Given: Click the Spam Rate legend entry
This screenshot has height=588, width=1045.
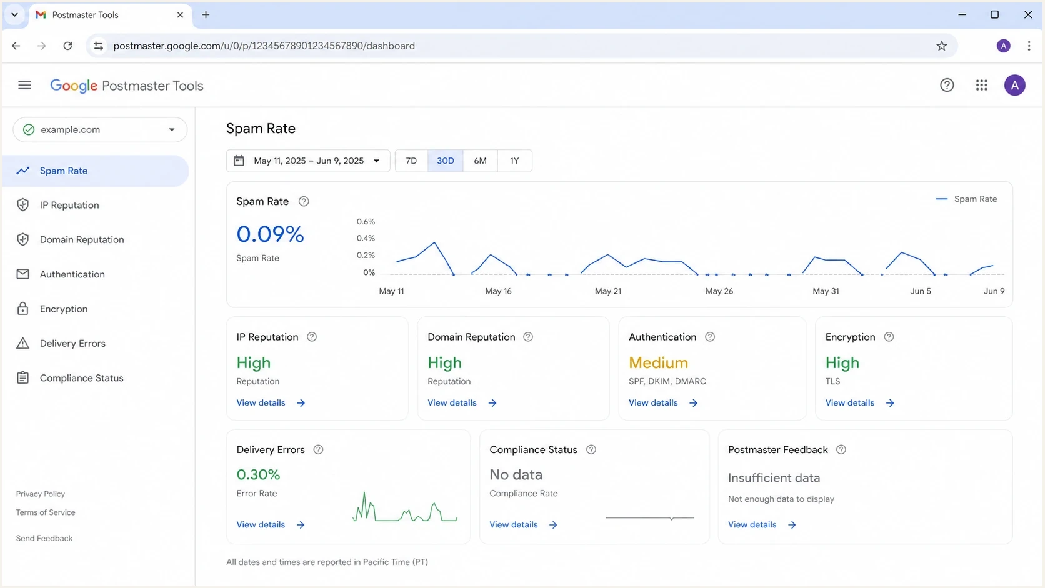Looking at the screenshot, I should click(966, 199).
